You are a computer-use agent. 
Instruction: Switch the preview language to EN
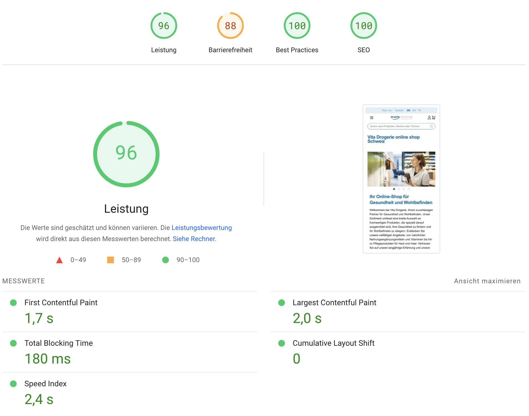coord(414,110)
